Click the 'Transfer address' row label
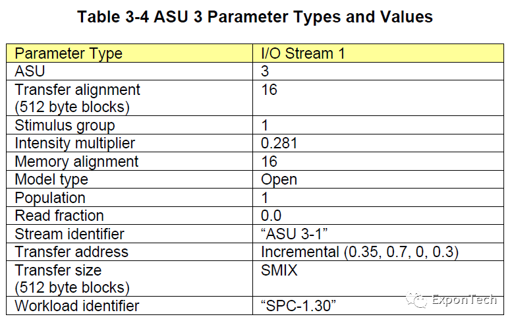Viewport: 514px width, 323px height. [72, 252]
